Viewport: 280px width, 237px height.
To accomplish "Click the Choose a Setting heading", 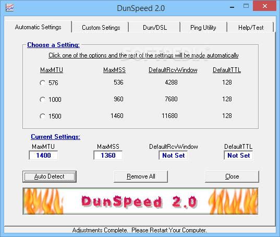I will pos(53,45).
